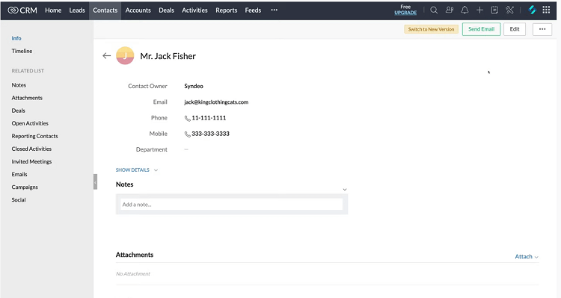Image resolution: width=561 pixels, height=298 pixels.
Task: Click the Send Email button
Action: 481,29
